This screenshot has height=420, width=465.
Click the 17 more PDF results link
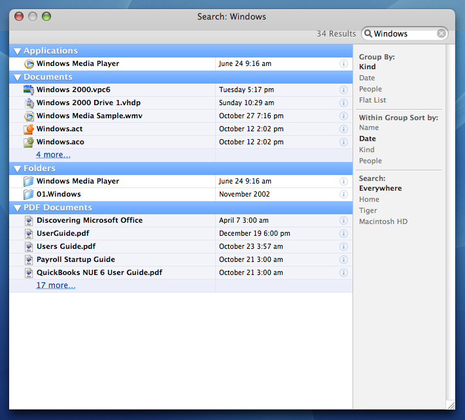(56, 285)
